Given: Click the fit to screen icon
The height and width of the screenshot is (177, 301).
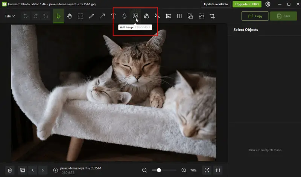Looking at the screenshot, I should [207, 170].
